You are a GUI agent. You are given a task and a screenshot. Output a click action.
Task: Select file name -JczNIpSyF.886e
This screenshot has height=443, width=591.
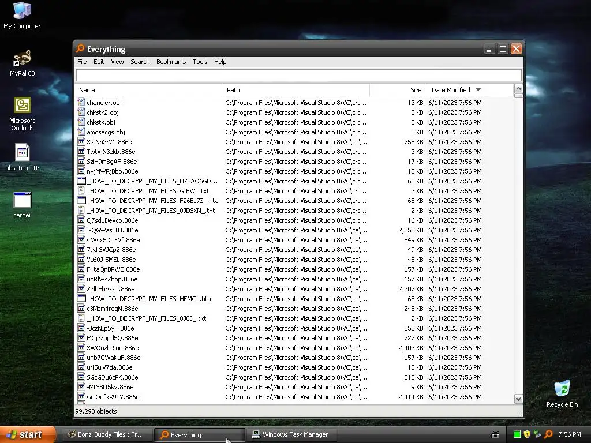[x=110, y=328]
